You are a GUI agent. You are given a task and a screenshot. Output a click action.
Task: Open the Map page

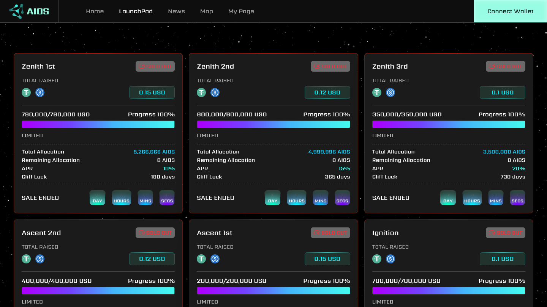pos(207,11)
